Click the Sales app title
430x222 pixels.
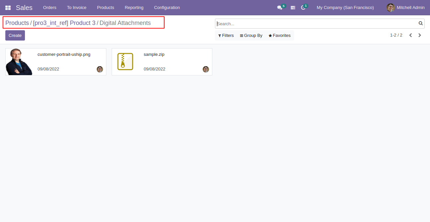[x=24, y=8]
